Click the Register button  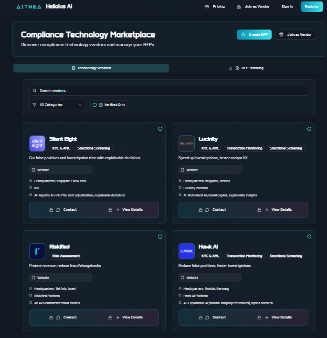(x=312, y=7)
